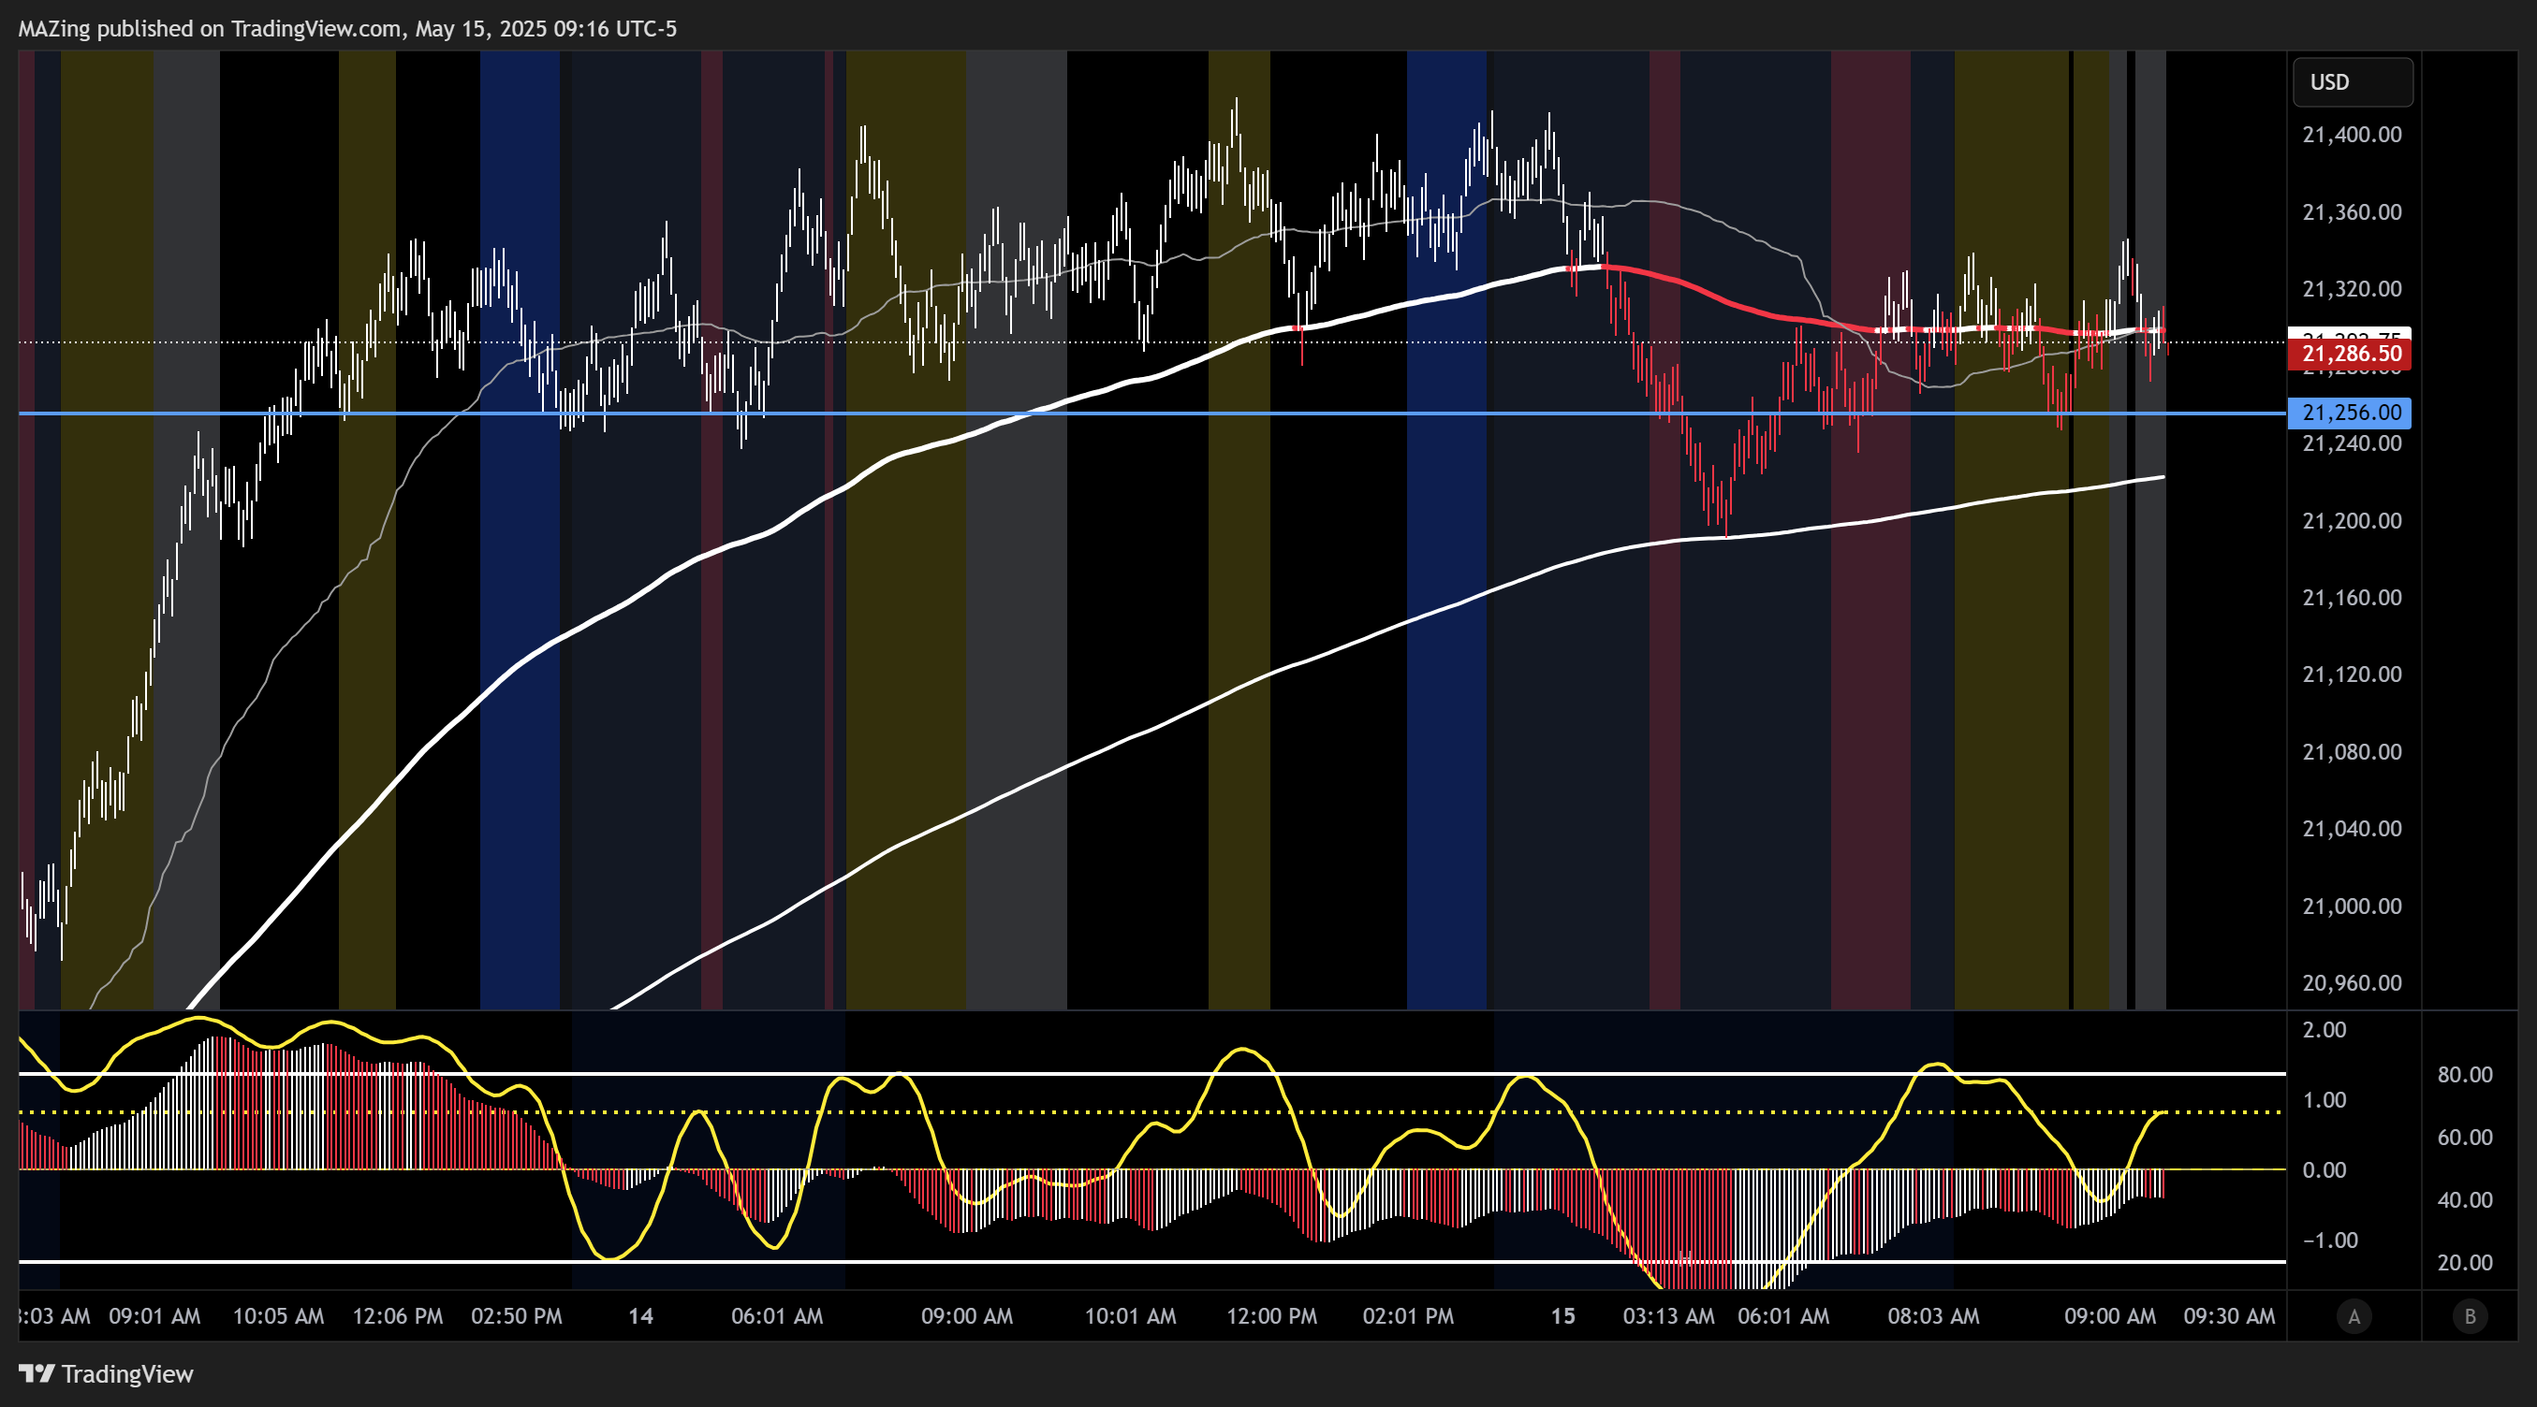This screenshot has width=2537, height=1407.
Task: Click the date 15 time axis label
Action: point(1563,1316)
